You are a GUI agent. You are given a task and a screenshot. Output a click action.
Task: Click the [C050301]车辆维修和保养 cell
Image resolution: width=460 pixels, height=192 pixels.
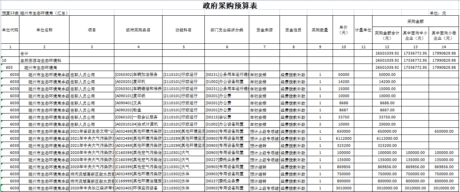click(138, 89)
